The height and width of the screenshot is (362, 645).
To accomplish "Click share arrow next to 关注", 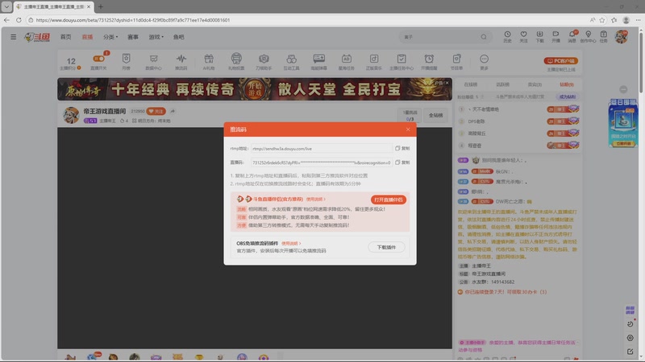I will (x=173, y=111).
